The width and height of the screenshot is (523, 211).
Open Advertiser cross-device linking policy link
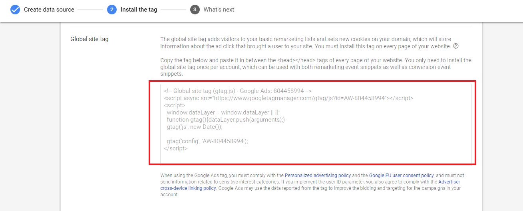tap(310, 185)
